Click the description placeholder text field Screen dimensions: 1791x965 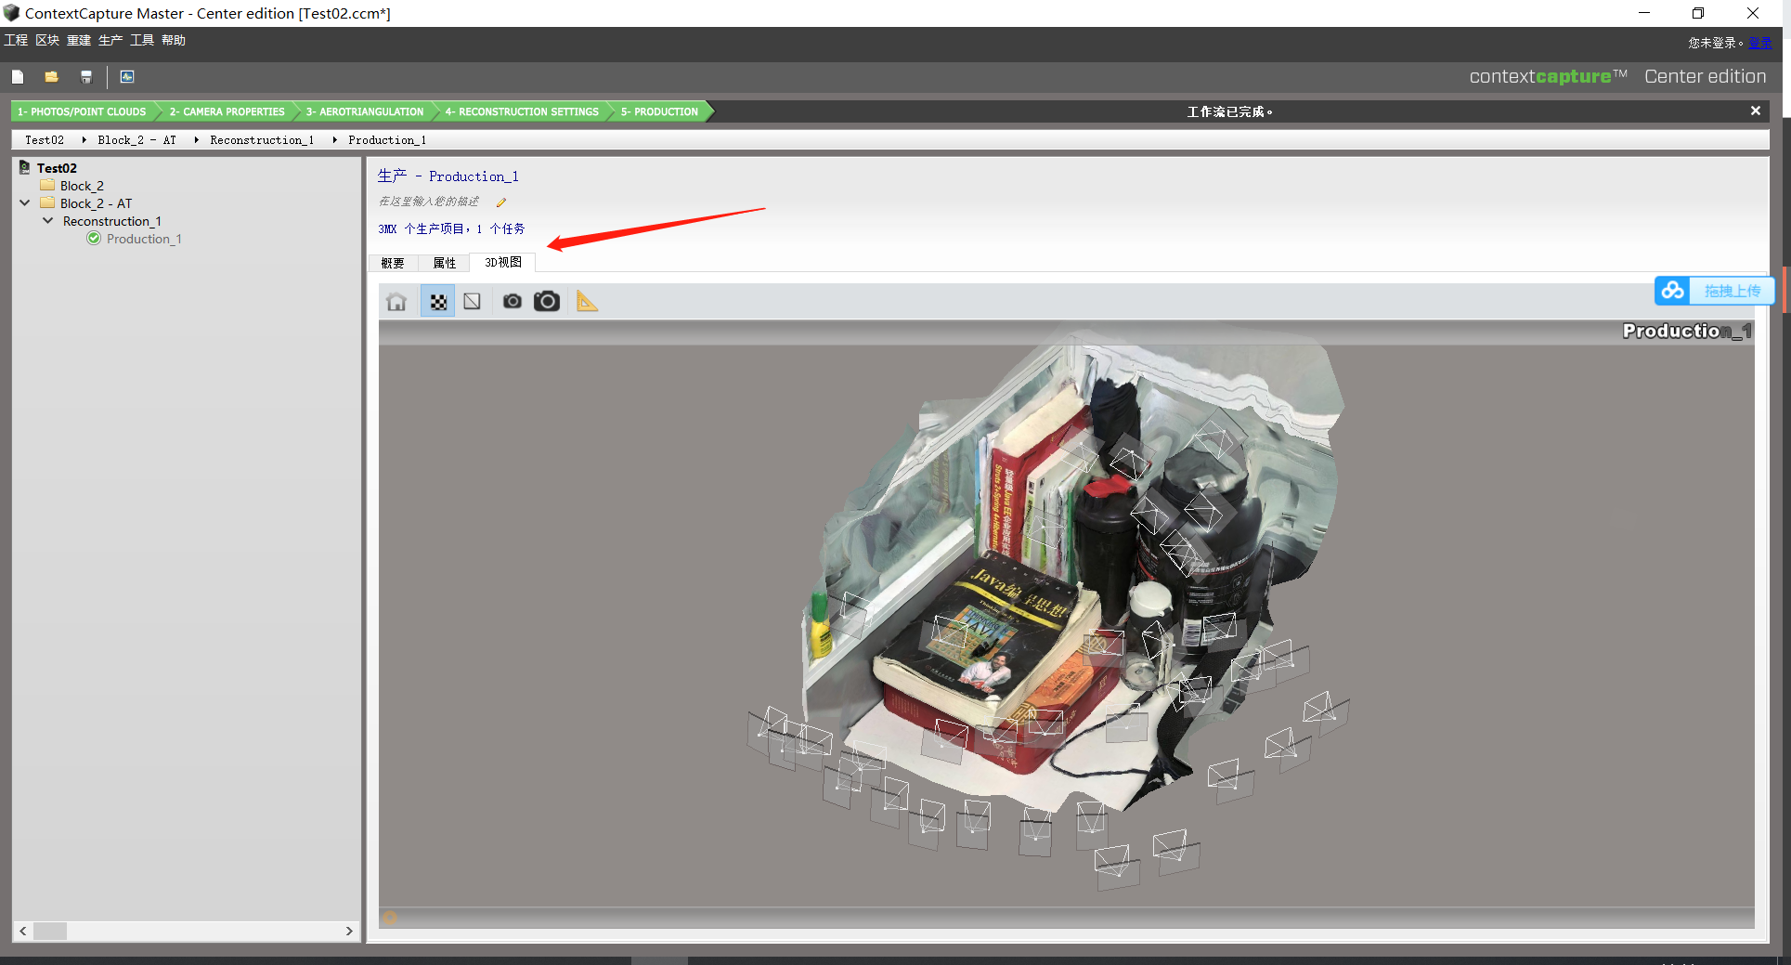[429, 202]
